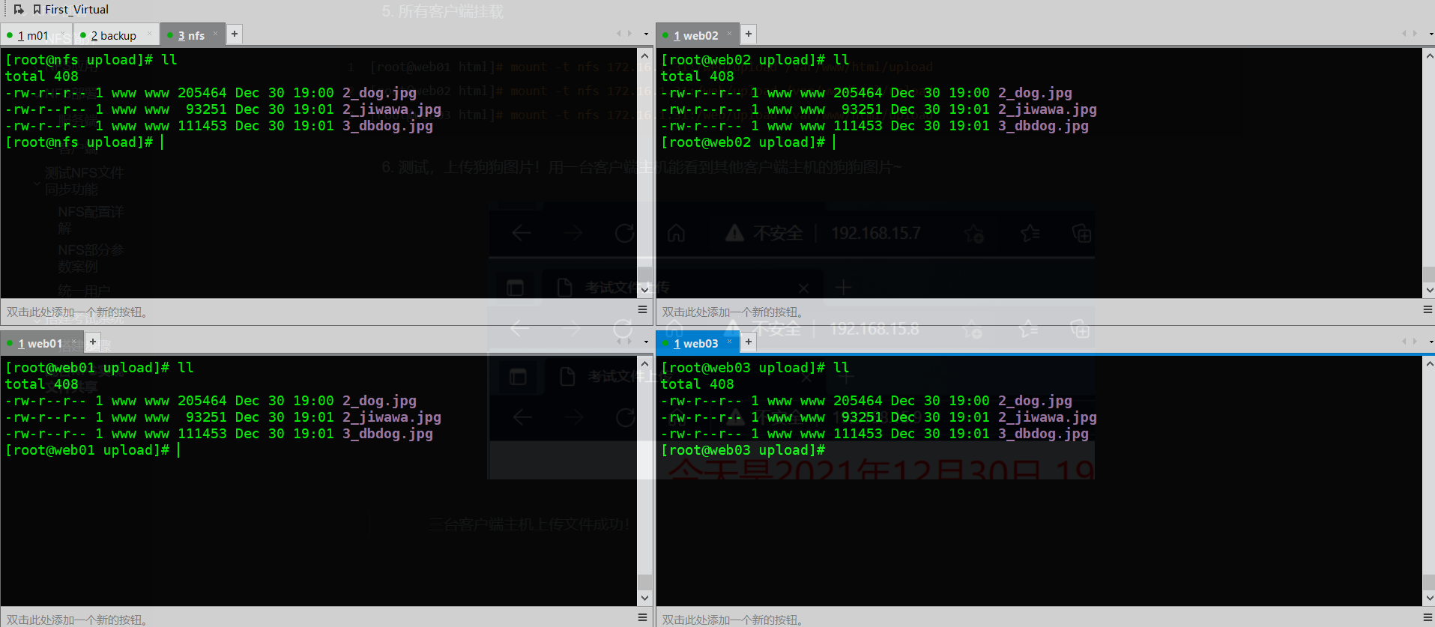The width and height of the screenshot is (1435, 627).
Task: Click the nfs terminal scrollbar thumb
Action: [x=644, y=274]
